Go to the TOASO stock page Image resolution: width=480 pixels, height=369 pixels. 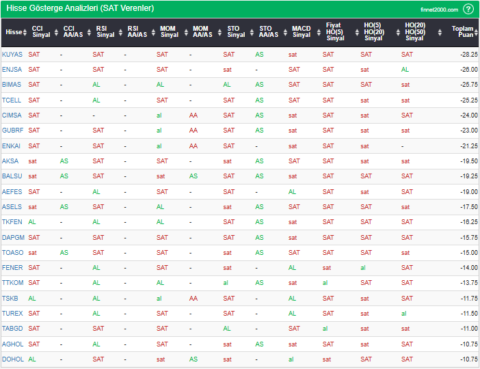tap(12, 252)
